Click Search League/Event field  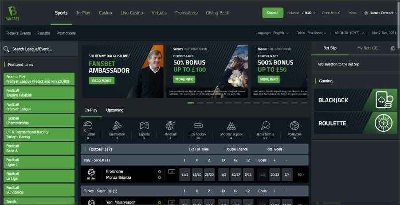39,49
